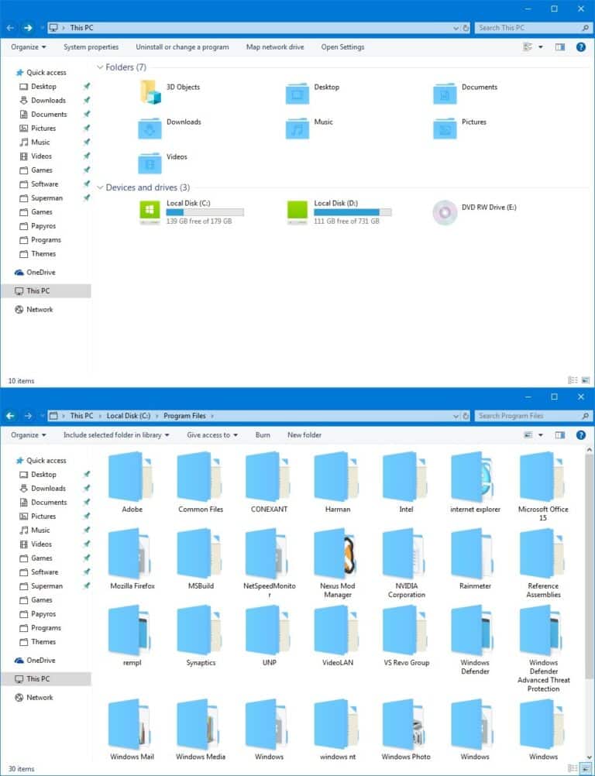Open the Local Disk (C:) drive icon

pos(150,211)
